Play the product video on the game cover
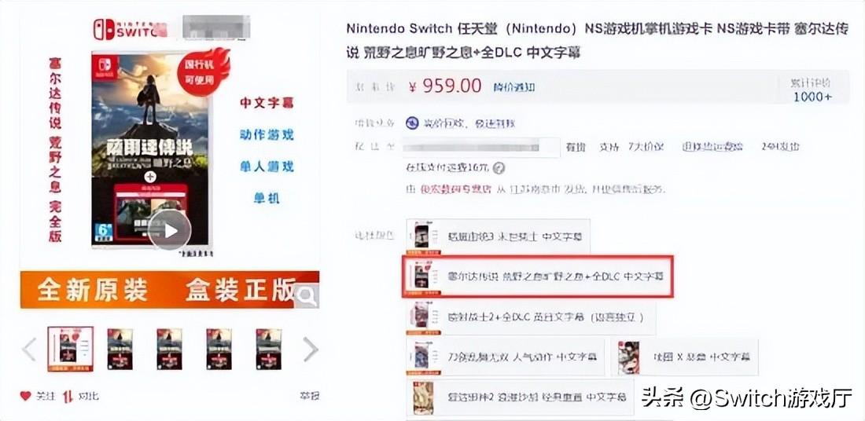Image resolution: width=865 pixels, height=421 pixels. click(x=169, y=230)
